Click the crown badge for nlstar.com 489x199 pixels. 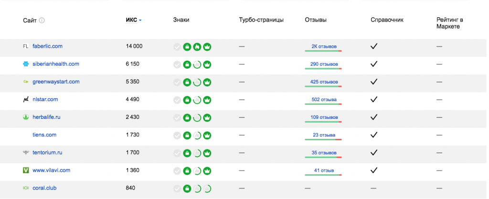tap(207, 100)
